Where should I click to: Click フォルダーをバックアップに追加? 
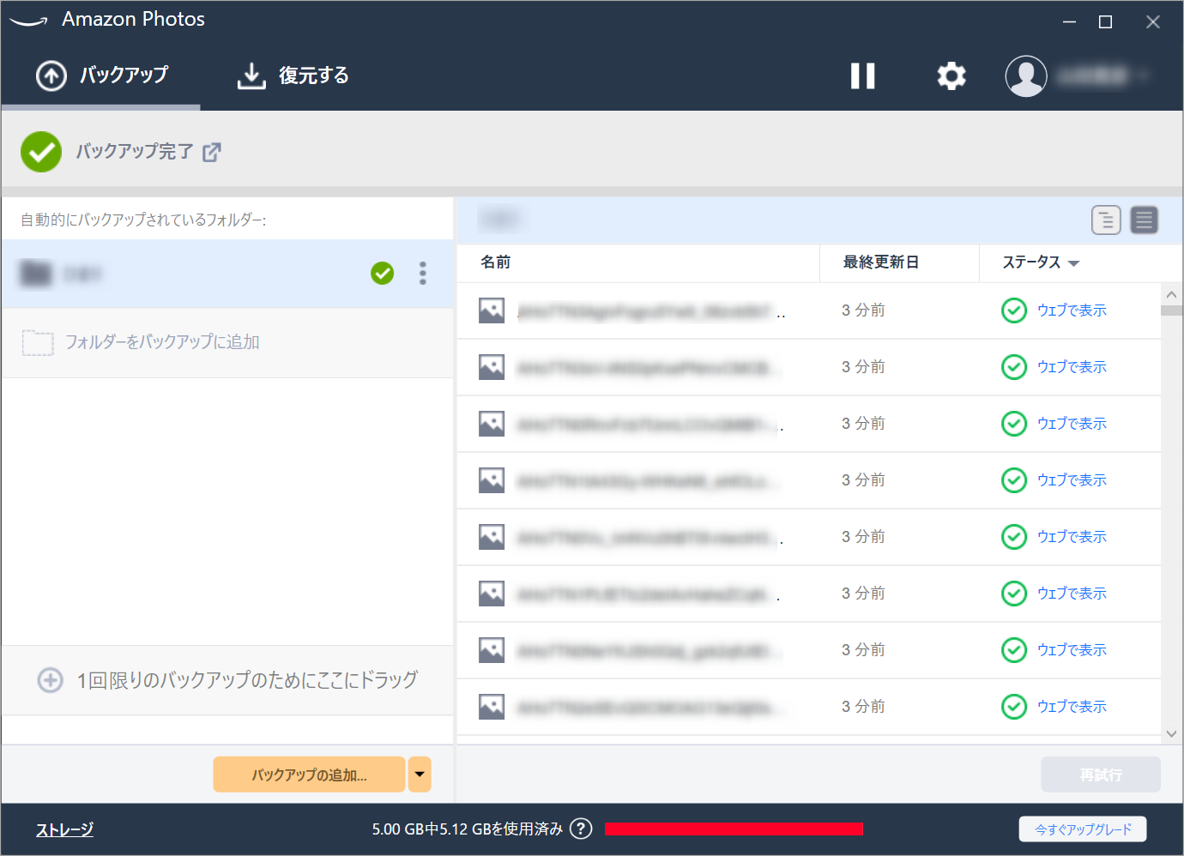pos(227,342)
